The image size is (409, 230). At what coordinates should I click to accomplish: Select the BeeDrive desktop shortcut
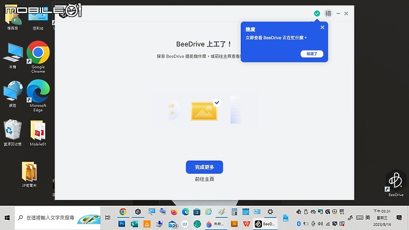(396, 183)
